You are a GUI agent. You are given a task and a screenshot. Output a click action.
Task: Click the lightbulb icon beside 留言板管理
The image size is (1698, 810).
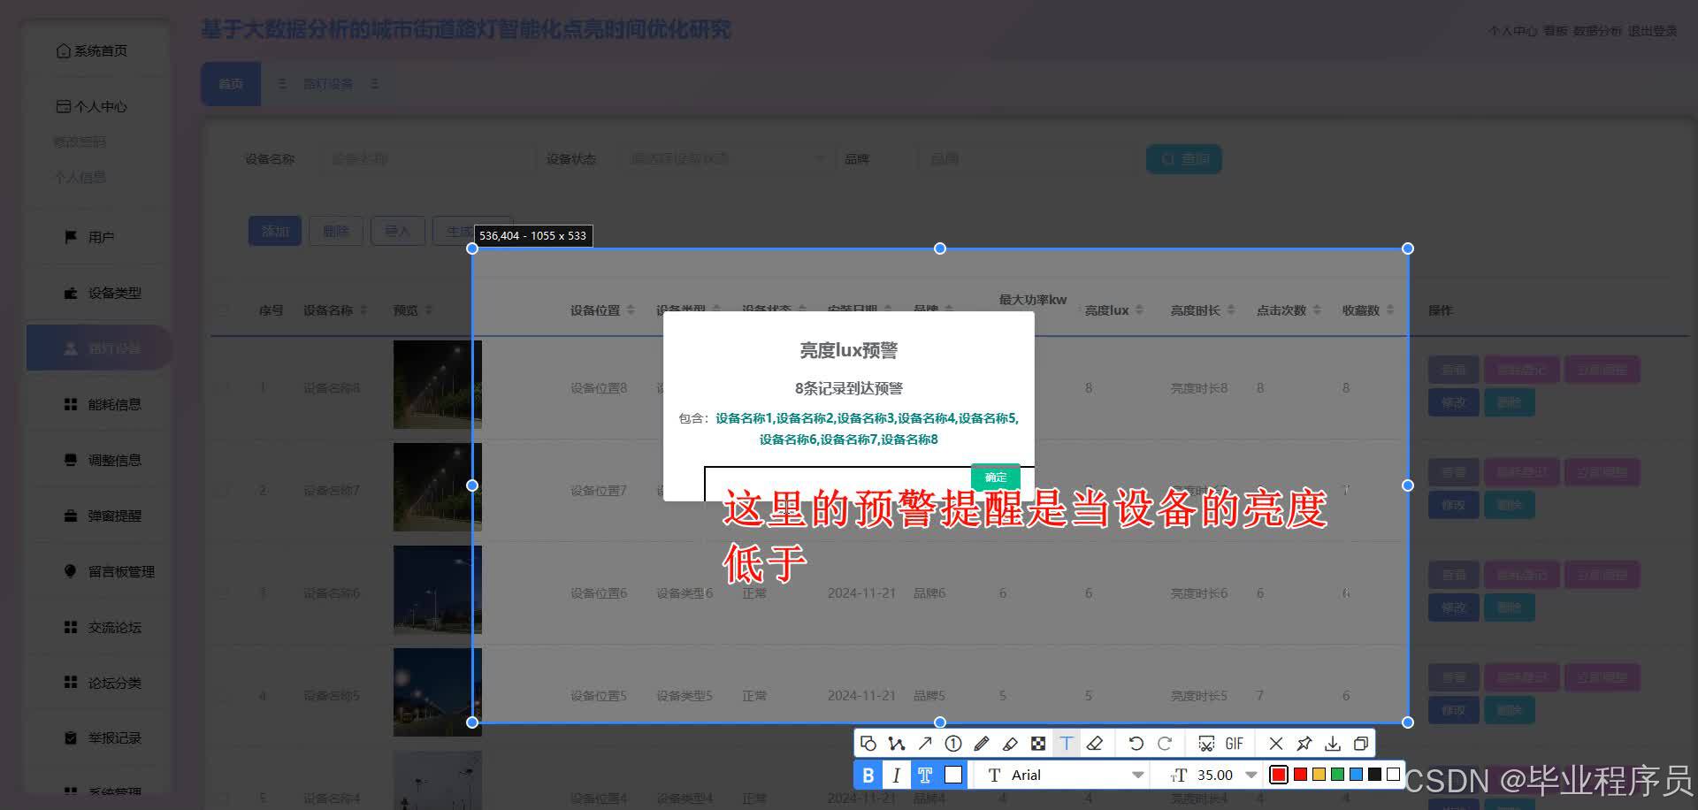tap(71, 571)
